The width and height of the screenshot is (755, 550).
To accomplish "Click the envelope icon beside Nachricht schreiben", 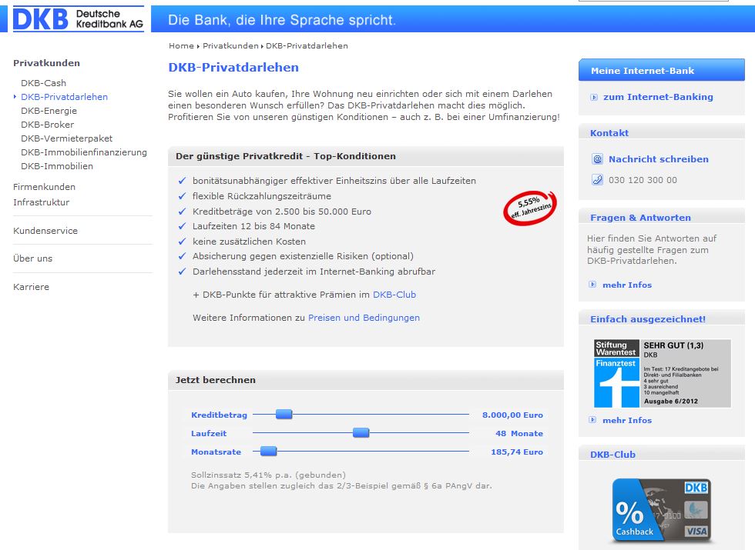I will point(597,159).
